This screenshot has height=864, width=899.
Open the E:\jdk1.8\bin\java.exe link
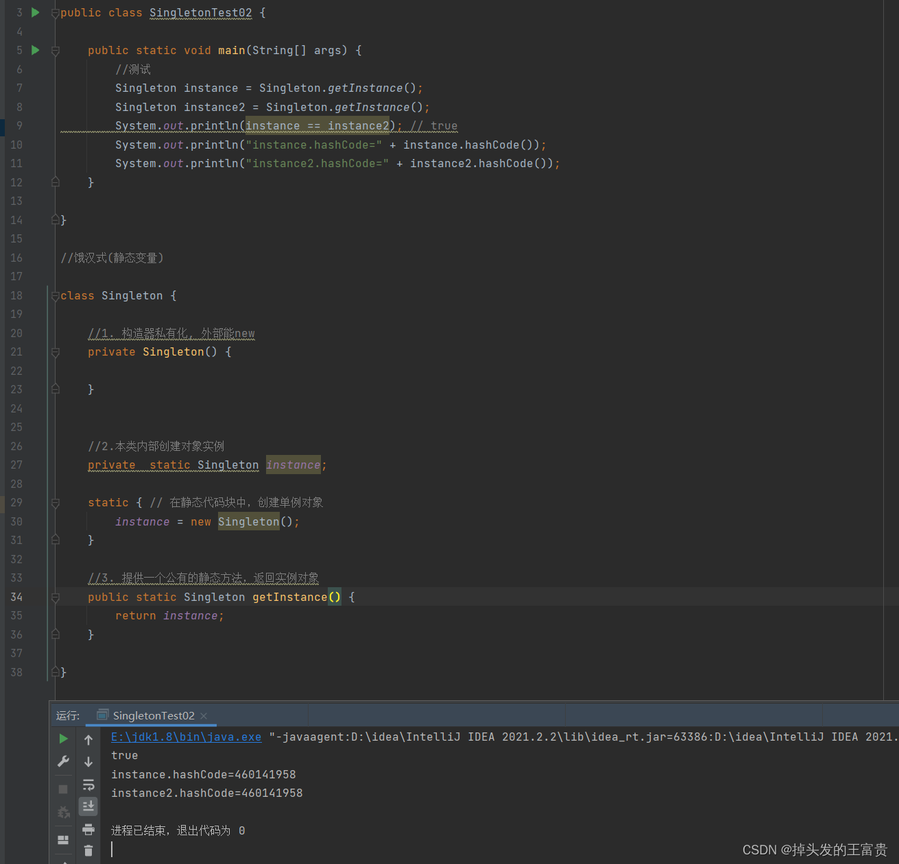point(186,737)
